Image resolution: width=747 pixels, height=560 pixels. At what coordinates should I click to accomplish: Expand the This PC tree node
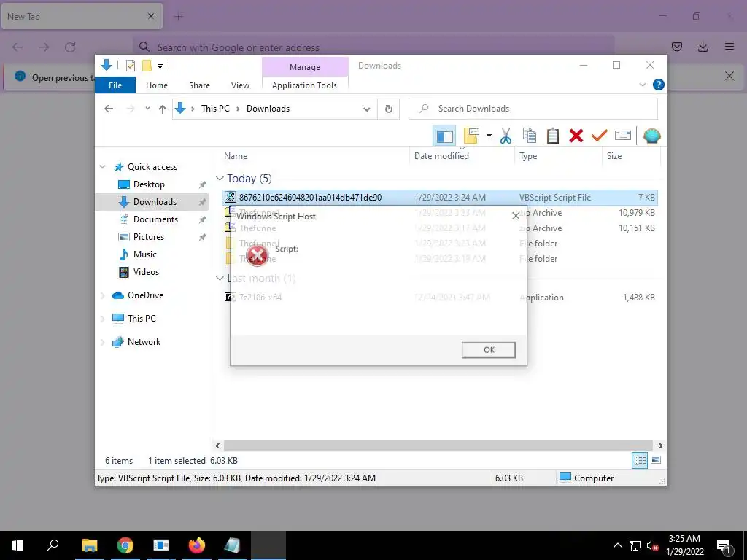point(102,319)
